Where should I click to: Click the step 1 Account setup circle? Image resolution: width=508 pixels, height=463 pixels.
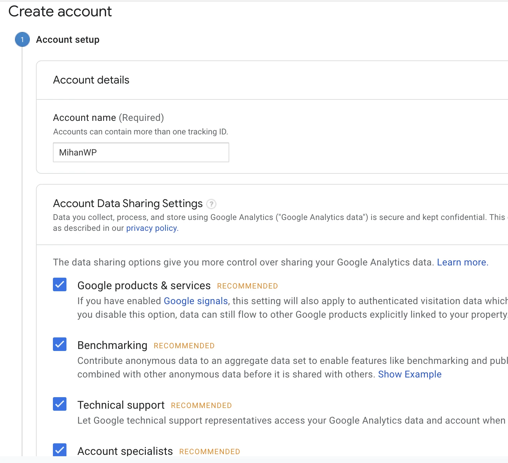click(22, 40)
